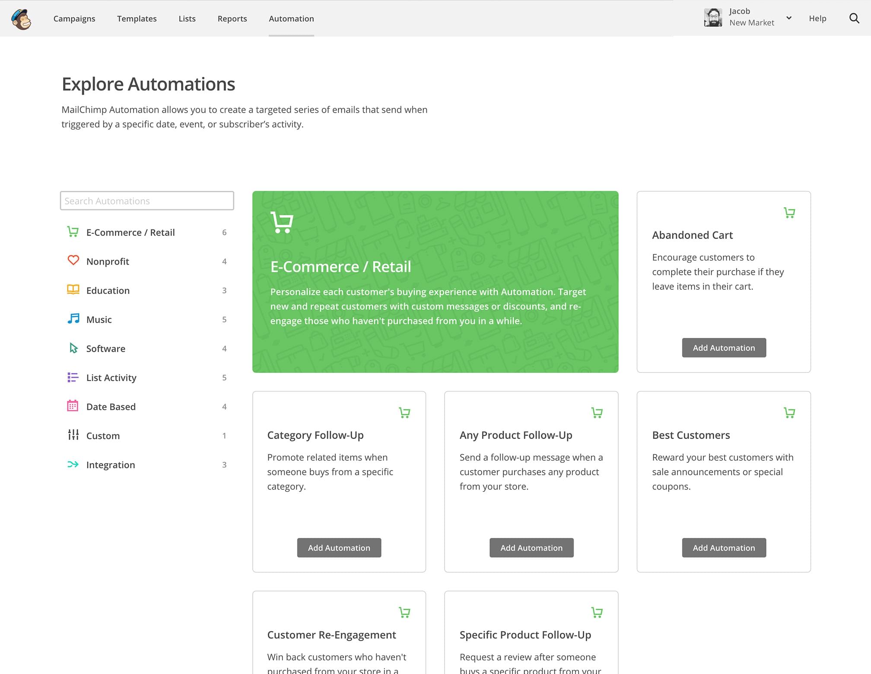Click the Music note icon in sidebar

click(x=73, y=318)
